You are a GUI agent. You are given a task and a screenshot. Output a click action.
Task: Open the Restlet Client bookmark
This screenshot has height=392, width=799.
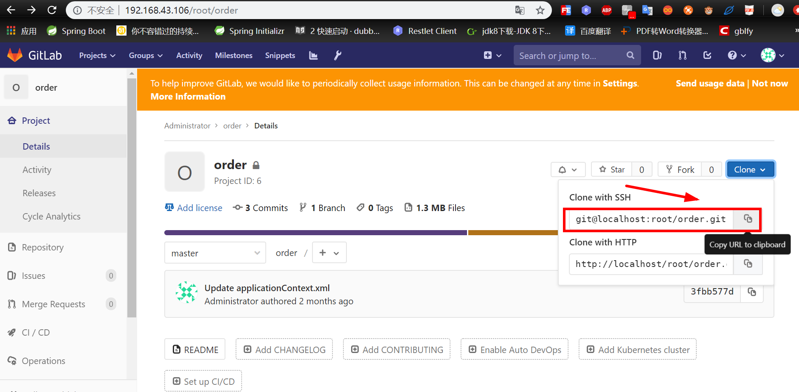click(425, 31)
